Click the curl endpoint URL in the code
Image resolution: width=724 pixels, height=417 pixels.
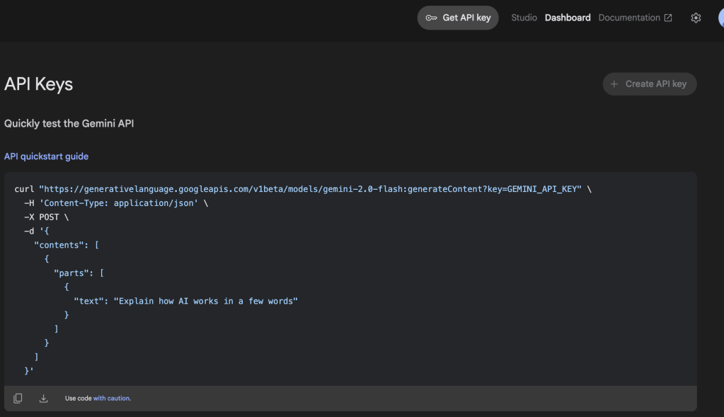tap(310, 189)
